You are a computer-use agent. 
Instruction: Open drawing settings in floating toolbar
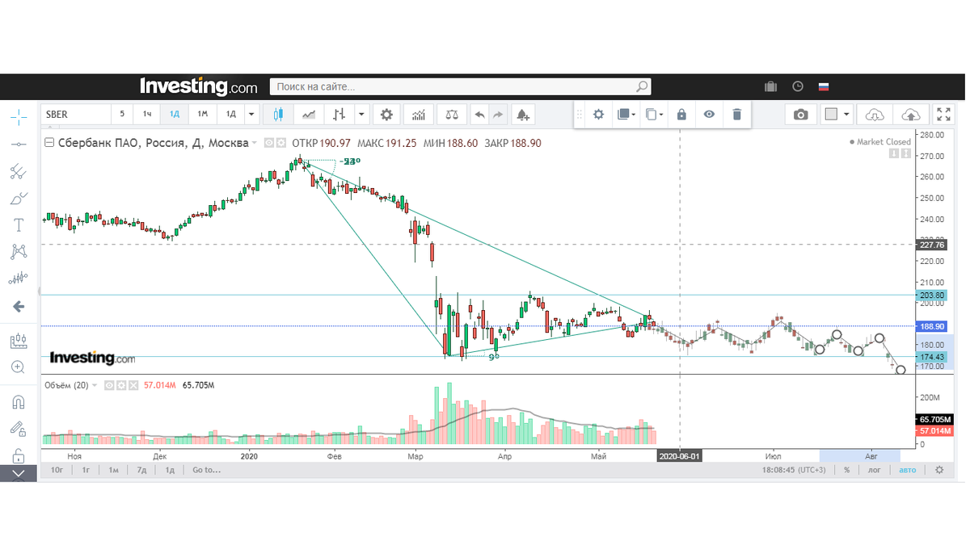(599, 114)
